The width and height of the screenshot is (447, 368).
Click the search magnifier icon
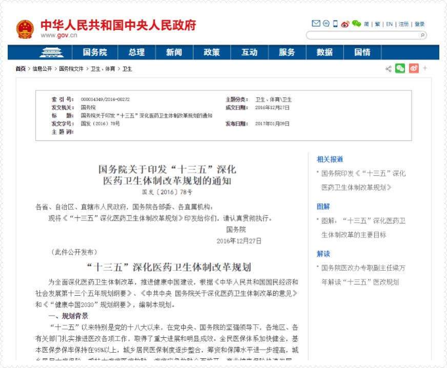422,35
